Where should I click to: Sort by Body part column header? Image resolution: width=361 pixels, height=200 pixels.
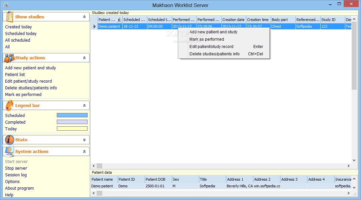tap(283, 20)
